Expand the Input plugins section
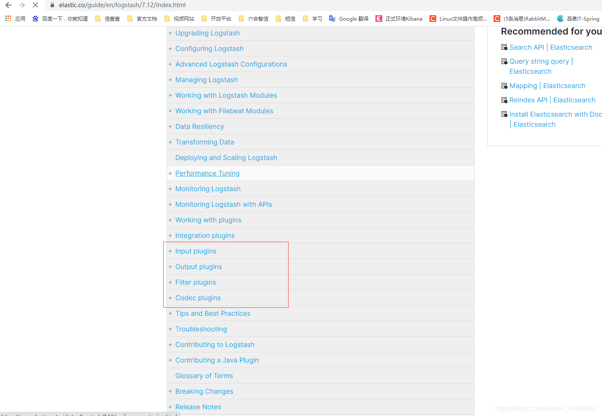This screenshot has width=602, height=416. tap(170, 251)
